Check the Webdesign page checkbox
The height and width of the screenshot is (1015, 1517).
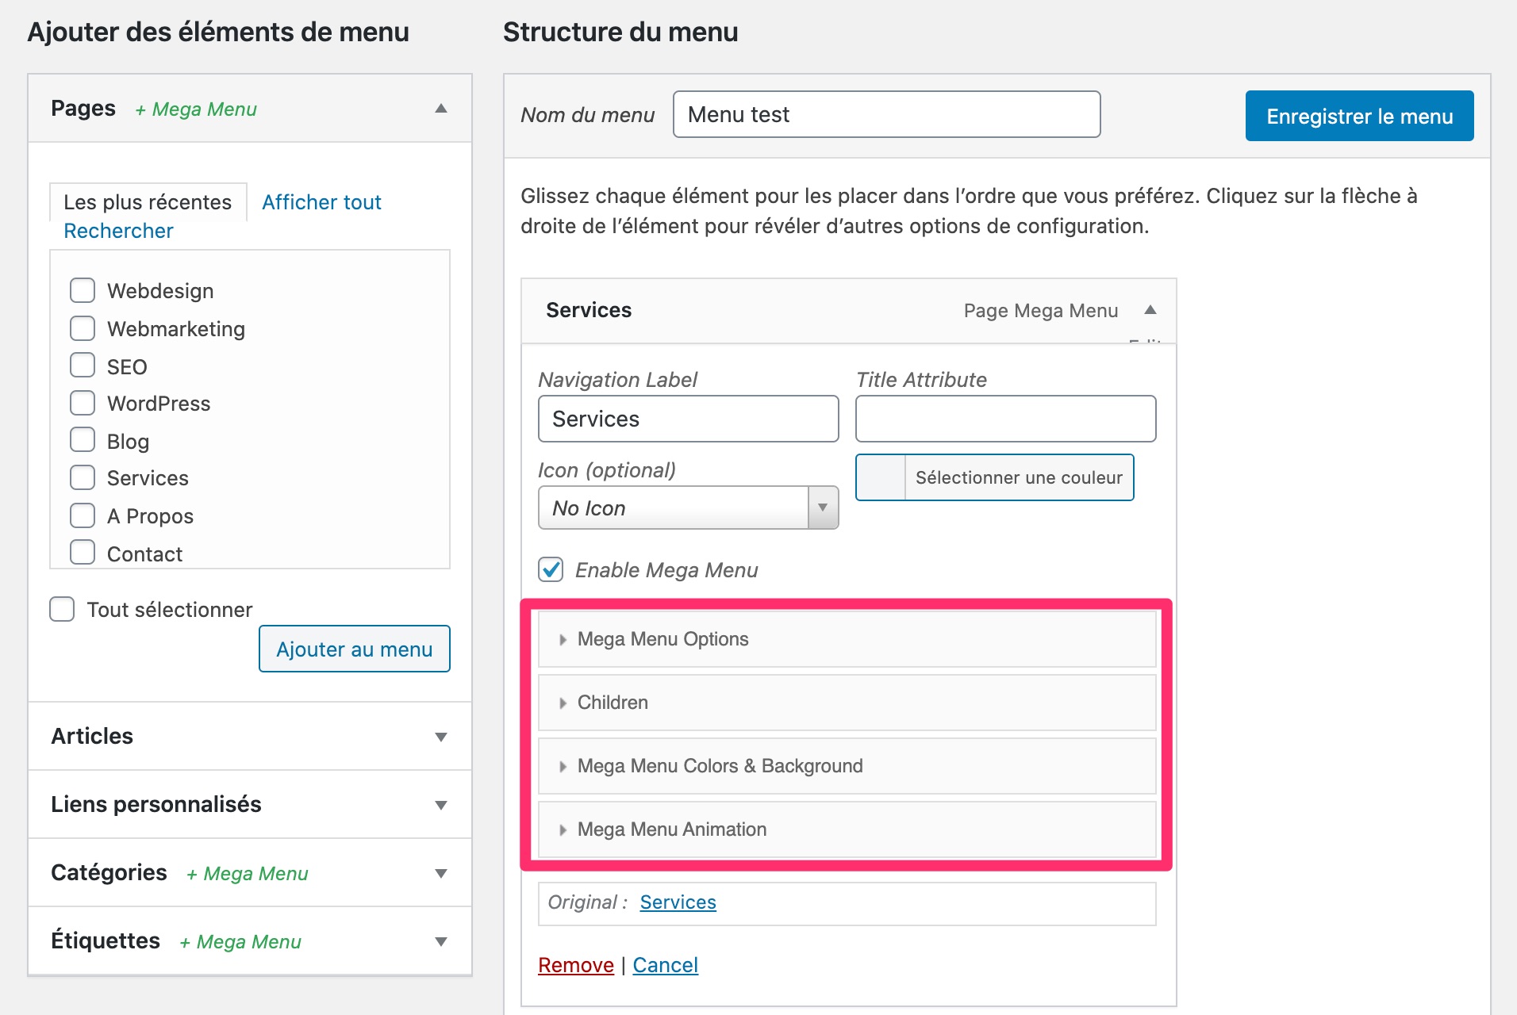[x=82, y=290]
